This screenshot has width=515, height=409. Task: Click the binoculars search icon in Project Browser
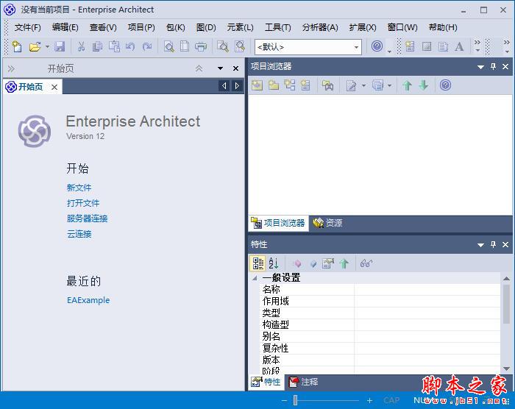pos(327,85)
